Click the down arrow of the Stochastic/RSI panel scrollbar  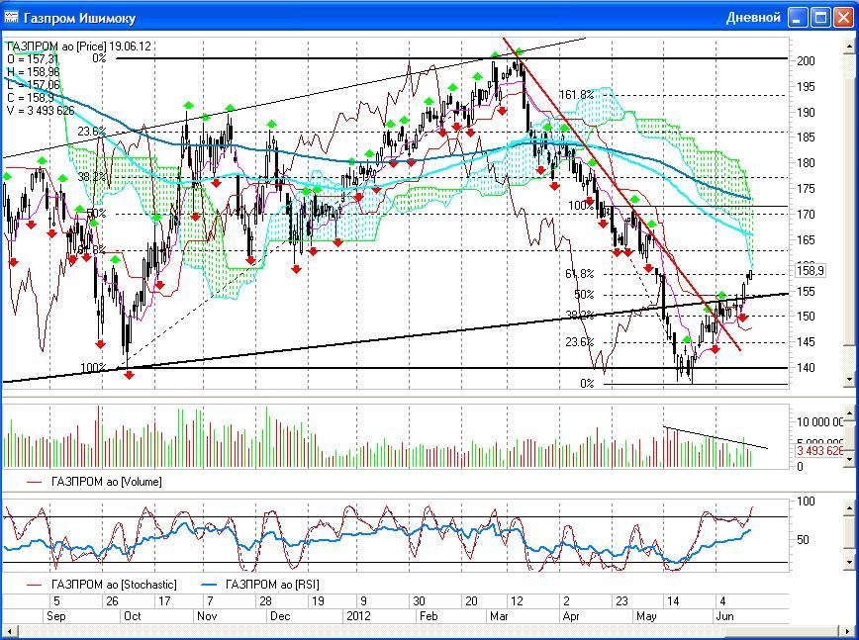(x=850, y=562)
